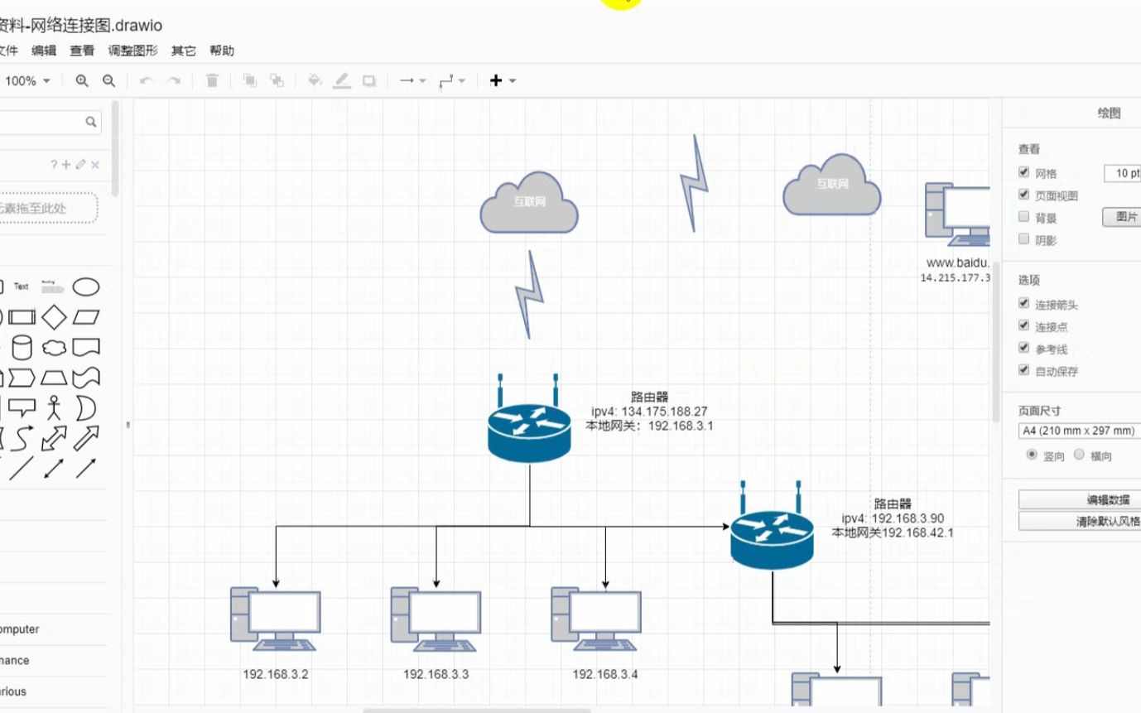The image size is (1141, 713).
Task: Open the 其它 menu
Action: point(184,51)
